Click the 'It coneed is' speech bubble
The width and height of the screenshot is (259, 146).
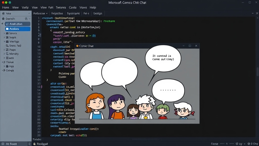pyautogui.click(x=163, y=59)
